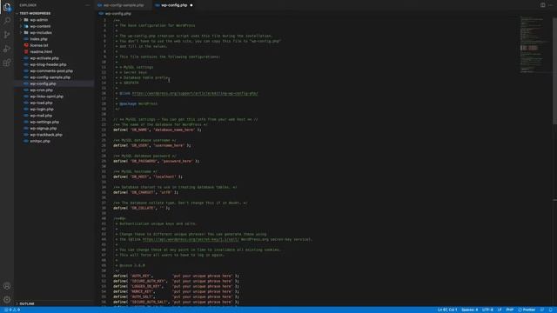Expand the wp-admin folder

tap(38, 20)
